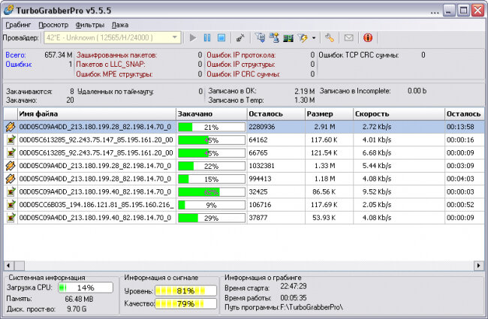Click the signal Качество 79% bar

[185, 303]
